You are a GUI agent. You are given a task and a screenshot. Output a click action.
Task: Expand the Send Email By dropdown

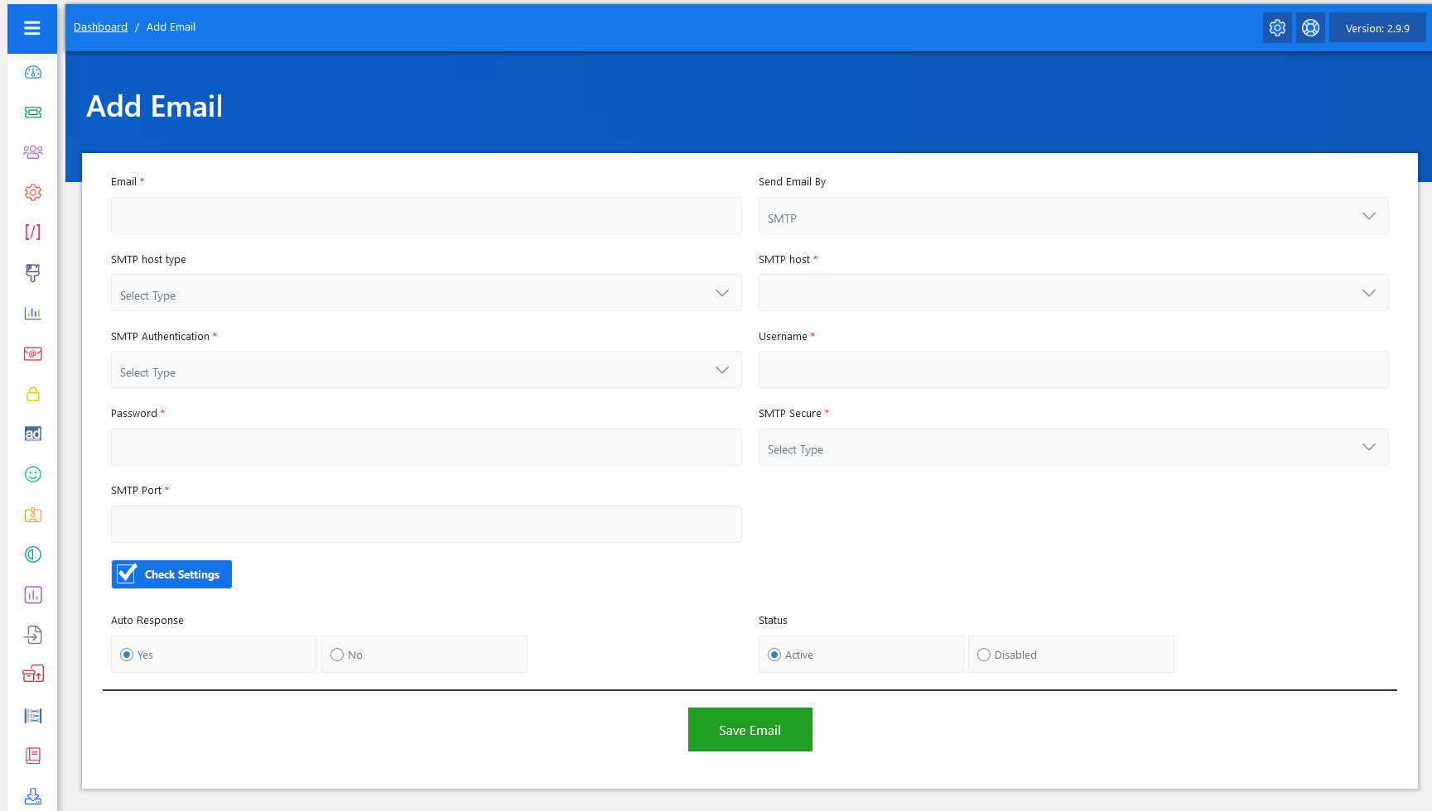point(1073,216)
